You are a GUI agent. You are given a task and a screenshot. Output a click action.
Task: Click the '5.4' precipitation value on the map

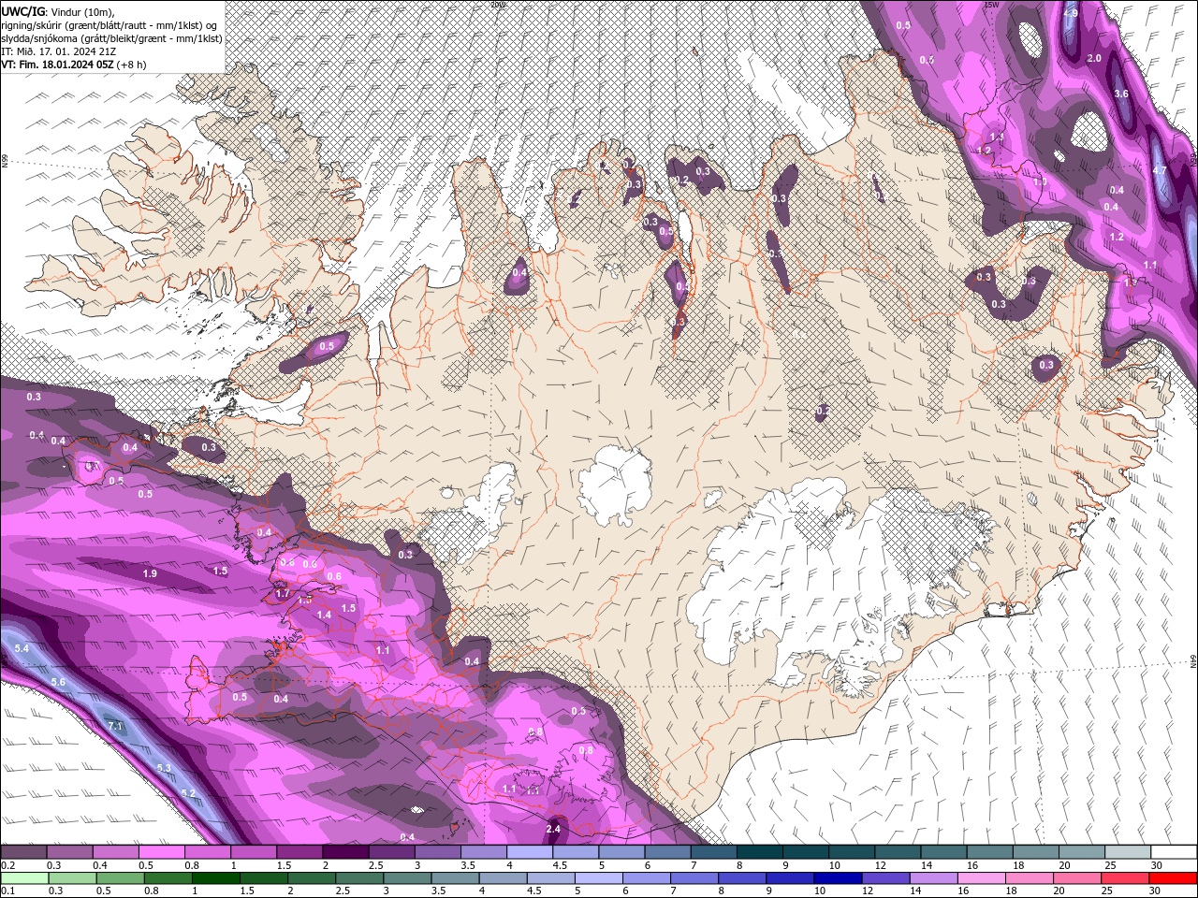[x=22, y=648]
